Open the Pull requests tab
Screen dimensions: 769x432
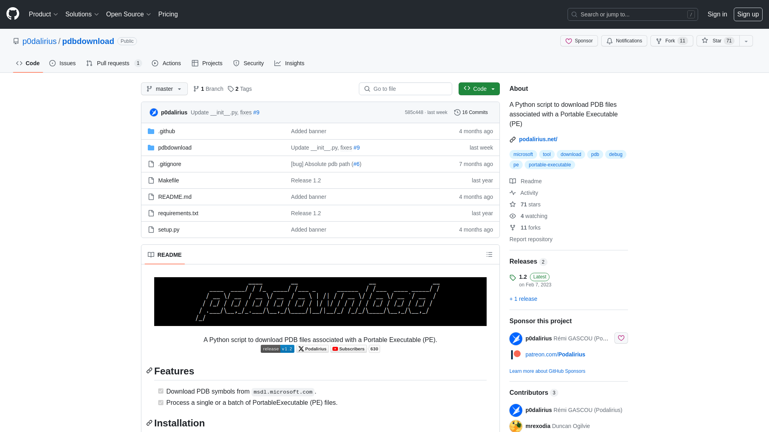coord(113,63)
